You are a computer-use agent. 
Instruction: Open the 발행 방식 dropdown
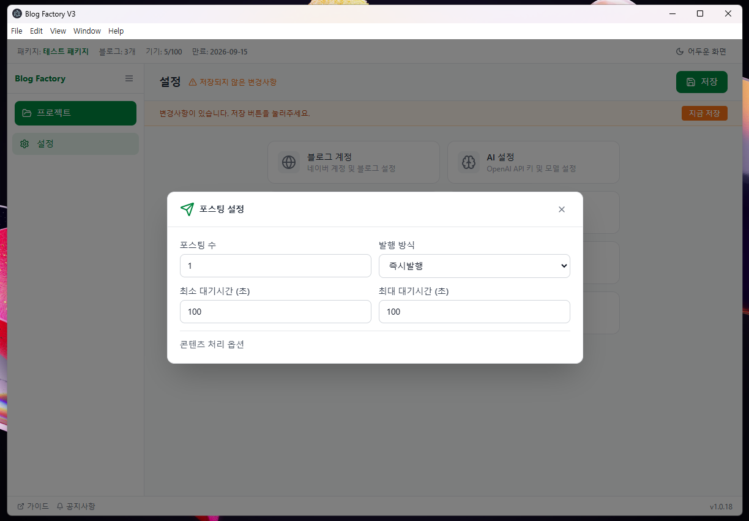pyautogui.click(x=474, y=266)
